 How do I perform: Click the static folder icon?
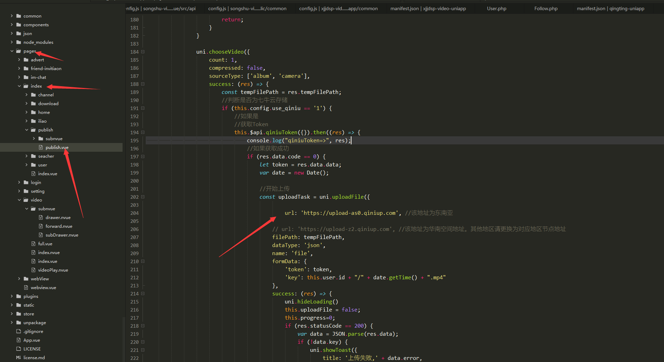(19, 305)
